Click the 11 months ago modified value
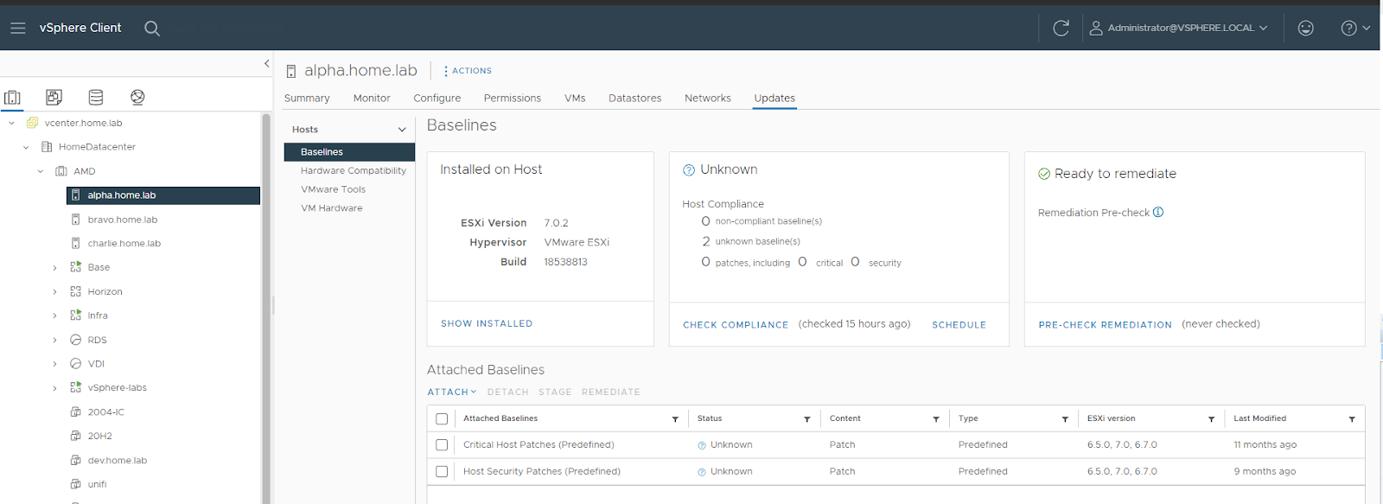Image resolution: width=1383 pixels, height=504 pixels. pyautogui.click(x=1265, y=444)
